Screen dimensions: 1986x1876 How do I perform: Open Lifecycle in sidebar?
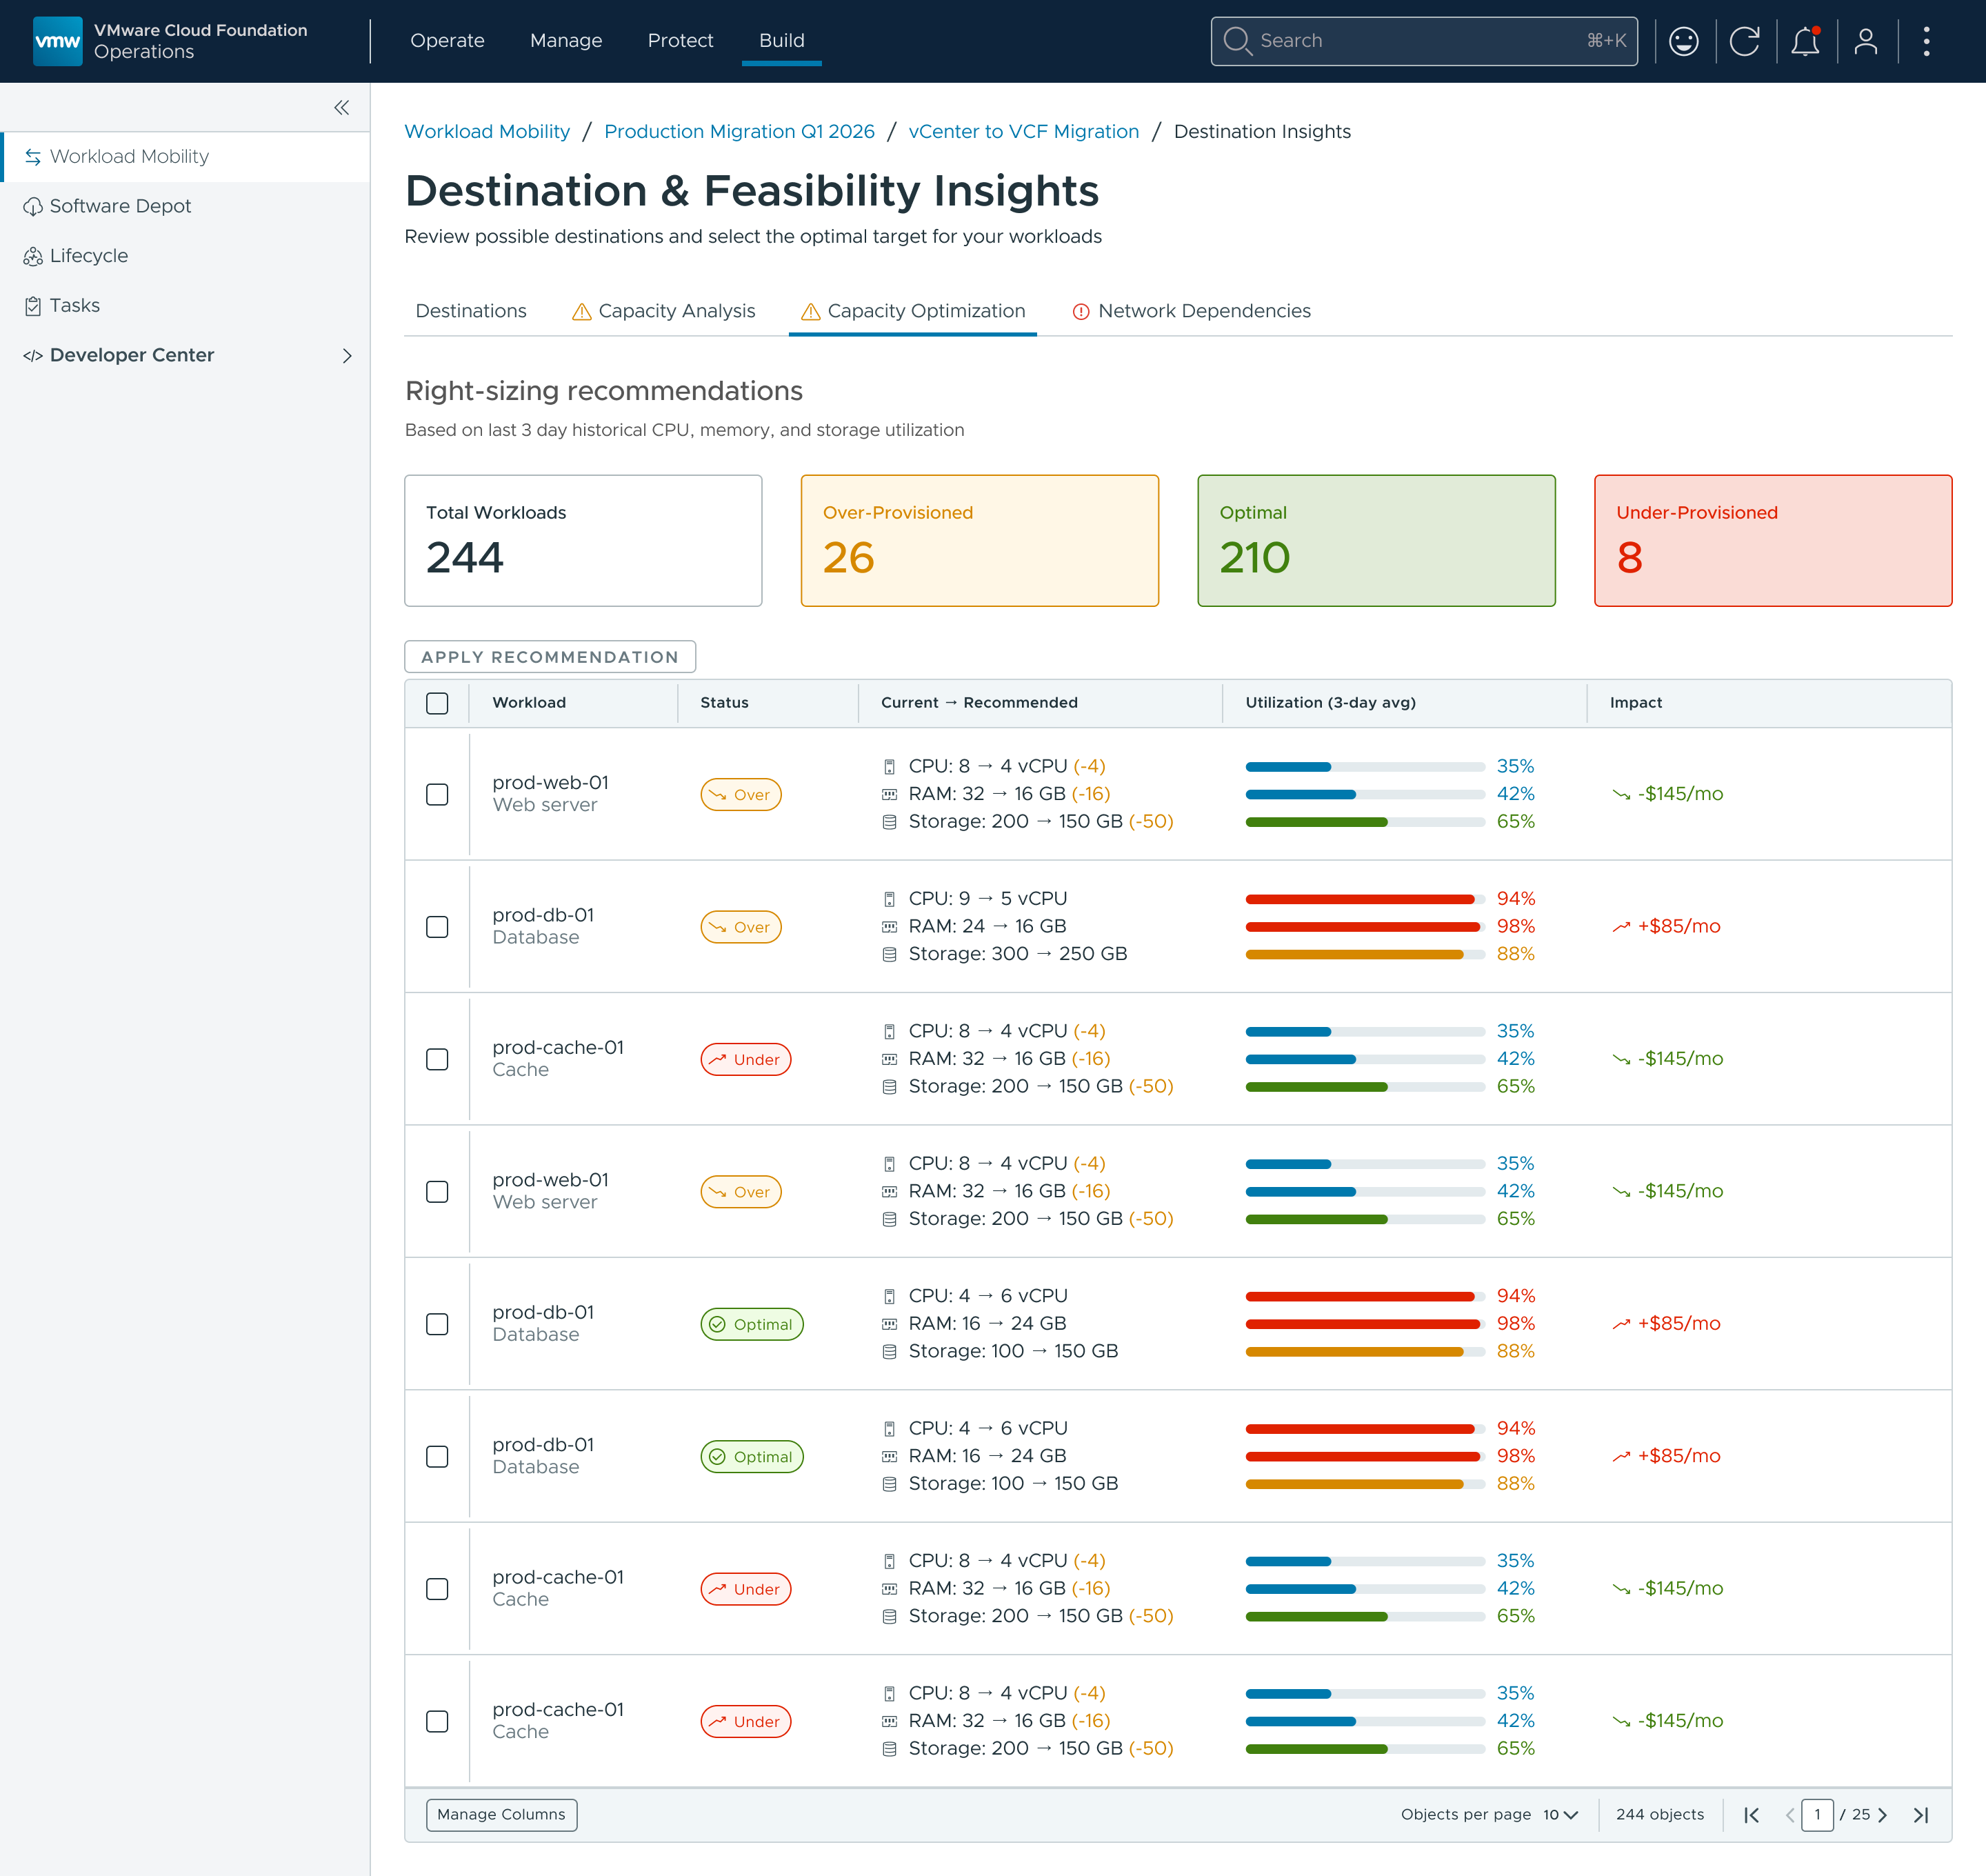pos(185,256)
